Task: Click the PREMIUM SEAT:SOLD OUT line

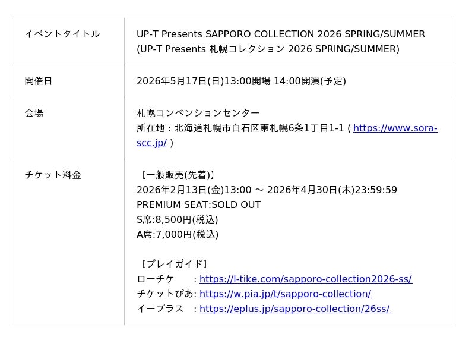Action: point(198,205)
